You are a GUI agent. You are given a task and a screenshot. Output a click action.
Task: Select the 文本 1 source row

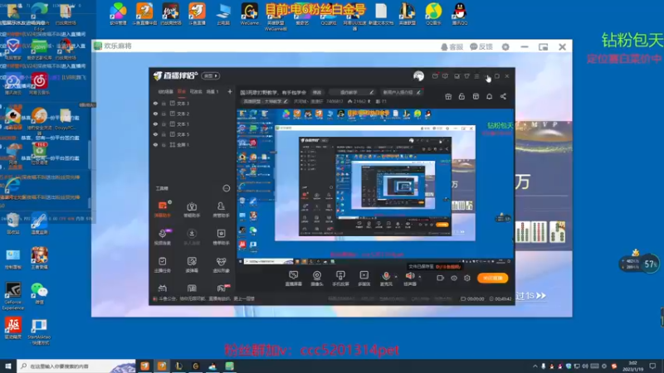[193, 124]
